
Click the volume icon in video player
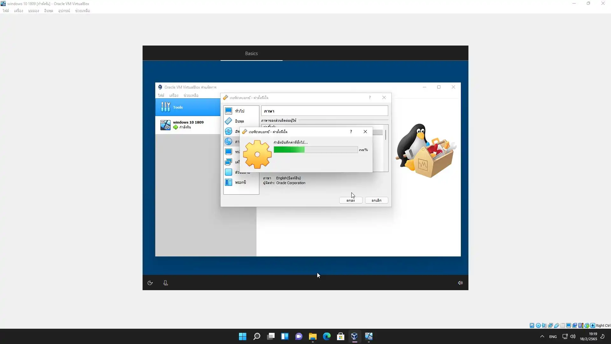[460, 283]
